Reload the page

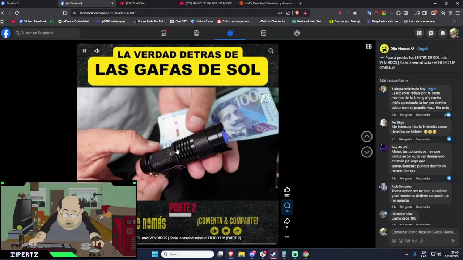[17, 13]
